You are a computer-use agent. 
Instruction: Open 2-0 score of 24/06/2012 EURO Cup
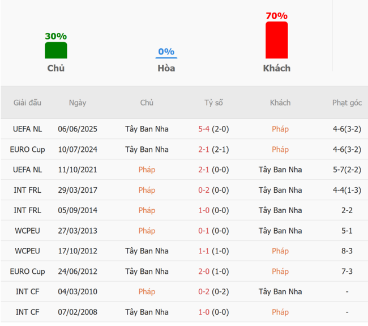point(204,272)
